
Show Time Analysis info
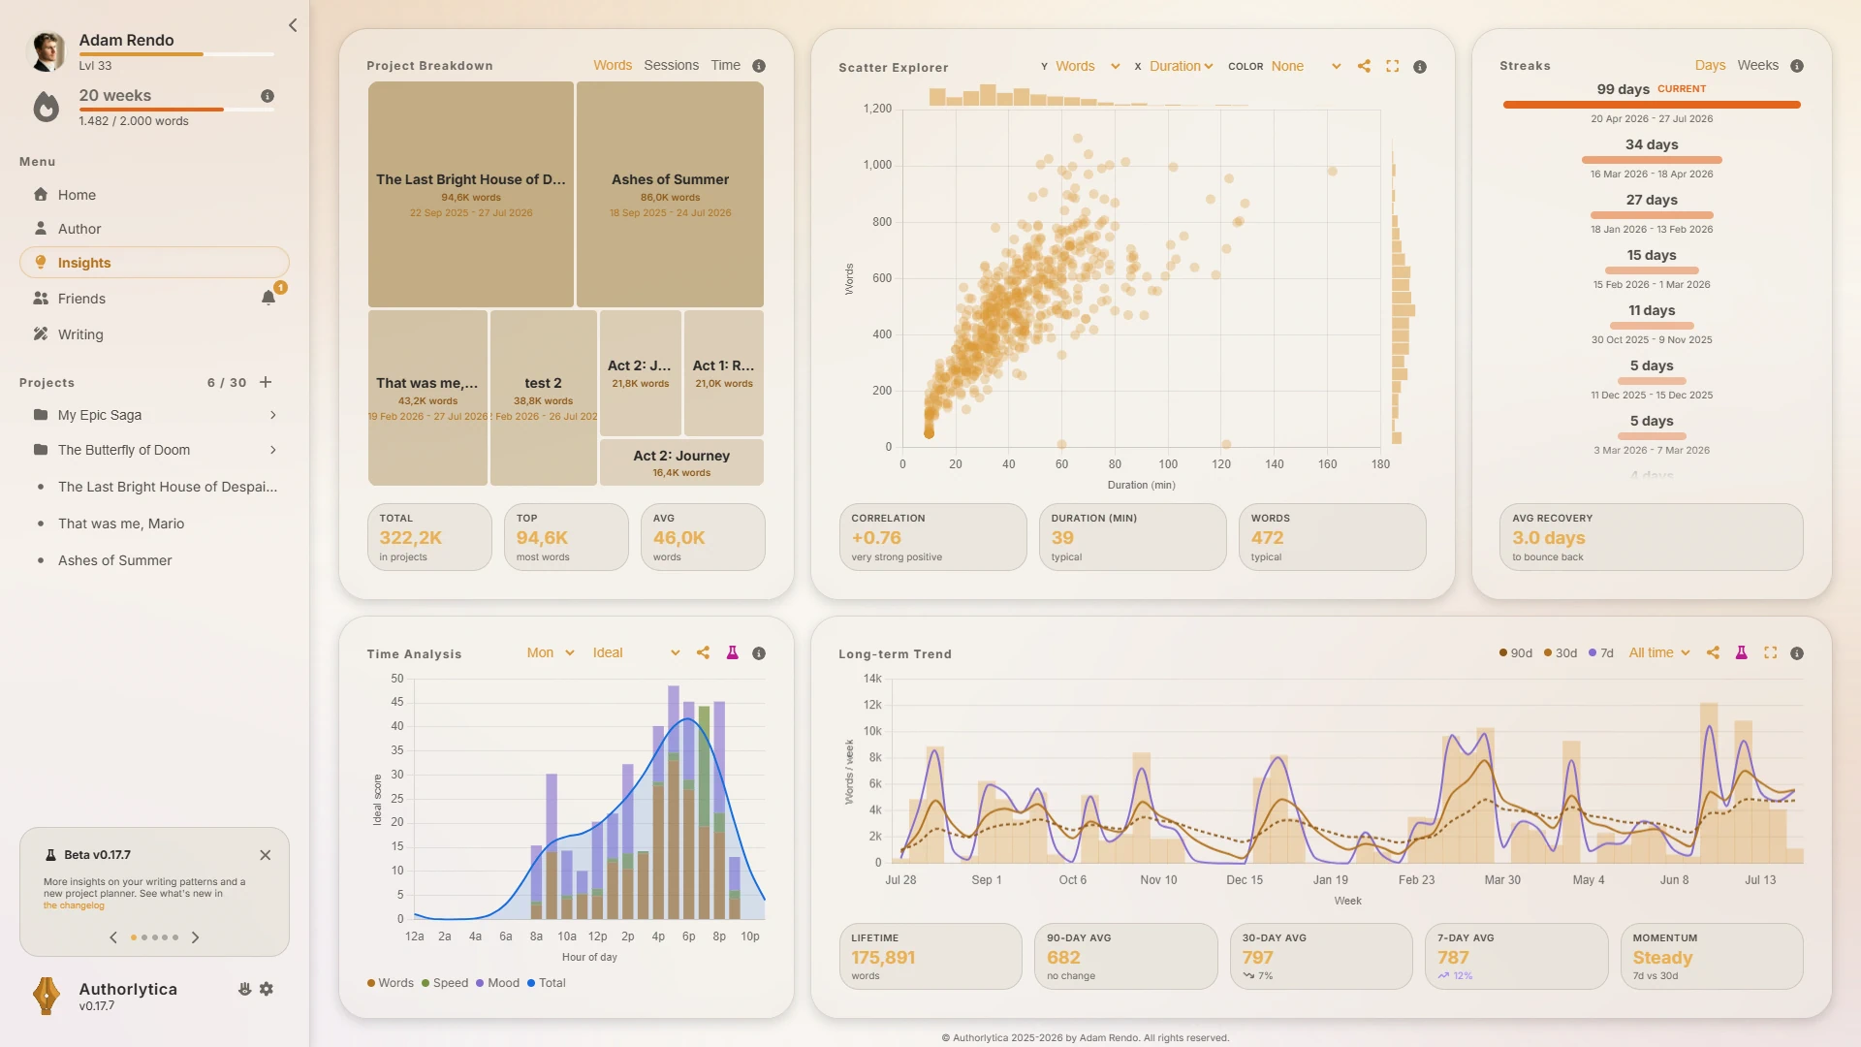tap(759, 653)
